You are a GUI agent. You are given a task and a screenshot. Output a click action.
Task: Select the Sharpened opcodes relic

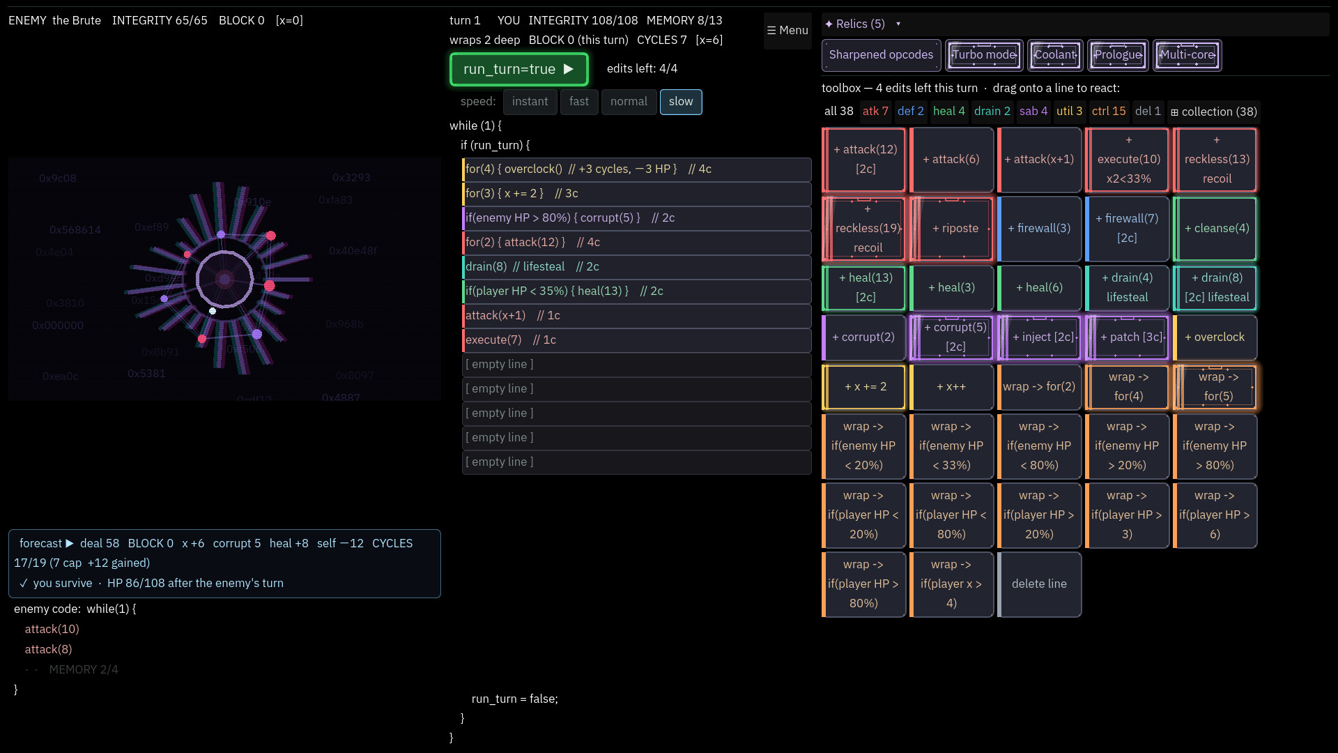tap(881, 55)
